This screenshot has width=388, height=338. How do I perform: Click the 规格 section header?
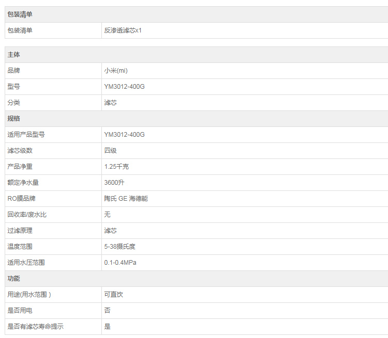[x=13, y=119]
